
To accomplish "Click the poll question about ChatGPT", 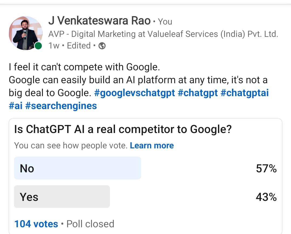I will click(x=123, y=130).
